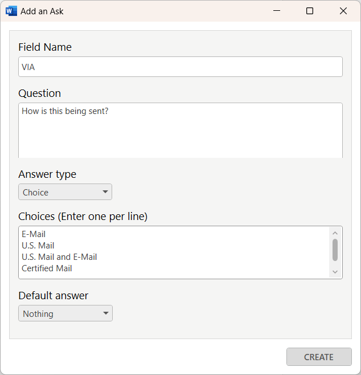The image size is (361, 375).
Task: Click the choices list scrollbar thumb
Action: pyautogui.click(x=335, y=250)
